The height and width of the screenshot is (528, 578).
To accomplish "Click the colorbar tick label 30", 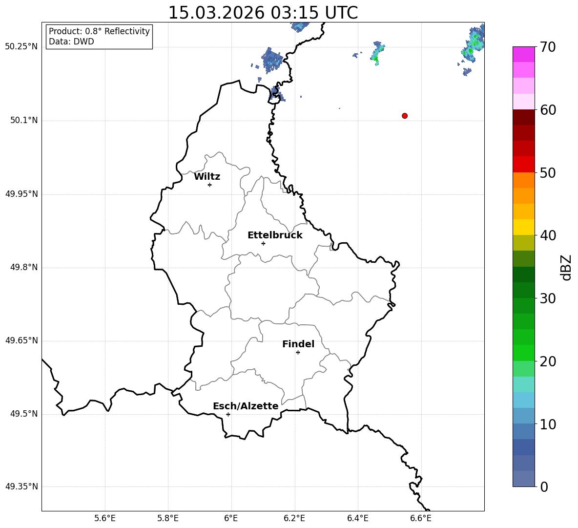I will (x=548, y=298).
